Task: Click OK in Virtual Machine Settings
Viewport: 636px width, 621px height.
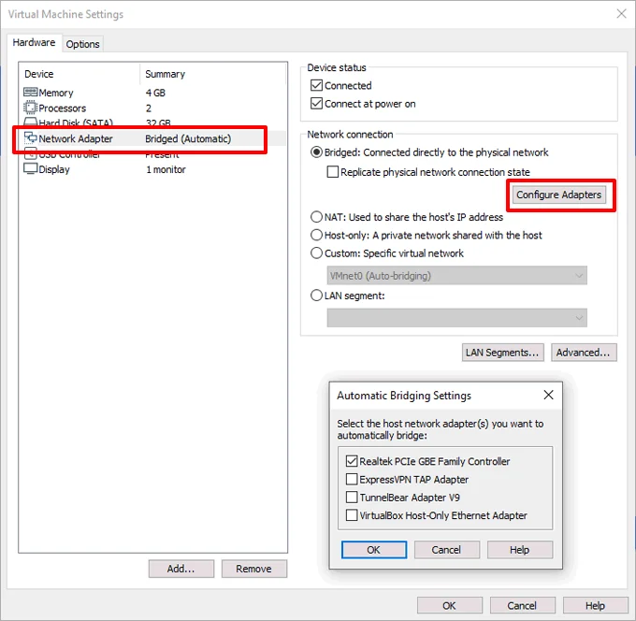Action: (450, 606)
